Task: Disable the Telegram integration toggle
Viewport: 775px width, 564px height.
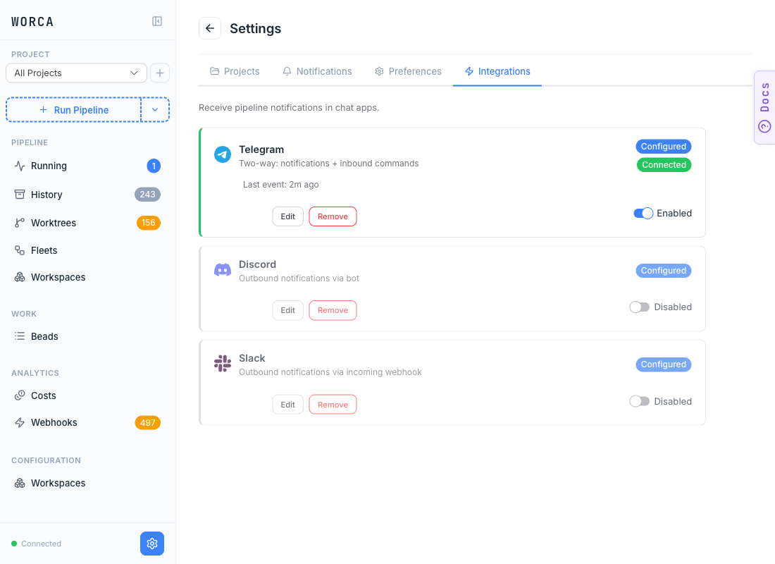Action: tap(643, 213)
